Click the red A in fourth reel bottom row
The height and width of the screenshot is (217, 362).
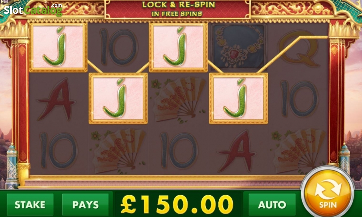[237, 151]
